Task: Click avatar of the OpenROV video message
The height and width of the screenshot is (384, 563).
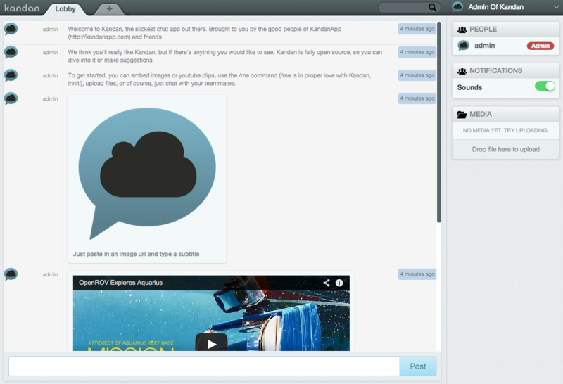Action: (11, 274)
